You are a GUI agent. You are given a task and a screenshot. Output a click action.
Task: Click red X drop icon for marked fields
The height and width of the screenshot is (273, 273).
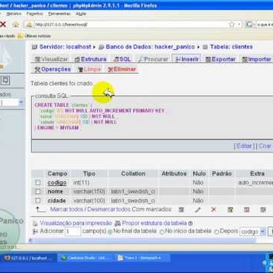point(214,210)
